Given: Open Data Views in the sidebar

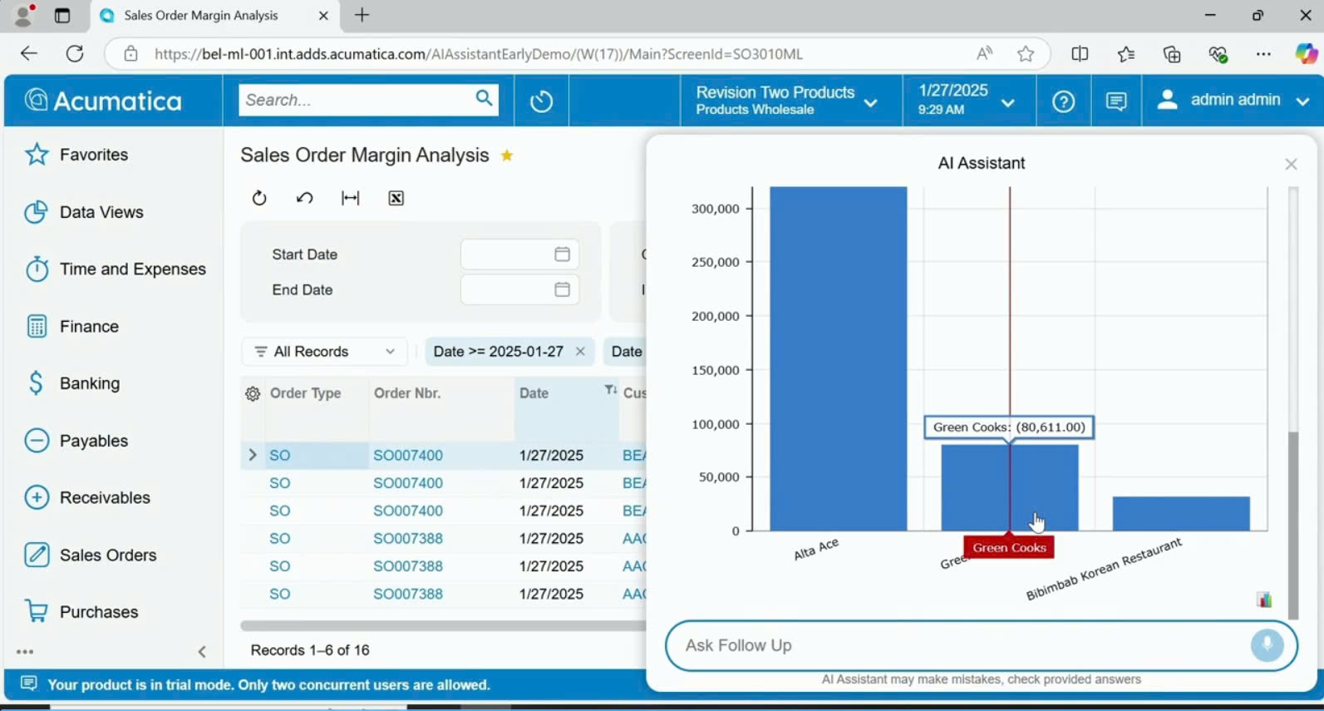Looking at the screenshot, I should 83,212.
